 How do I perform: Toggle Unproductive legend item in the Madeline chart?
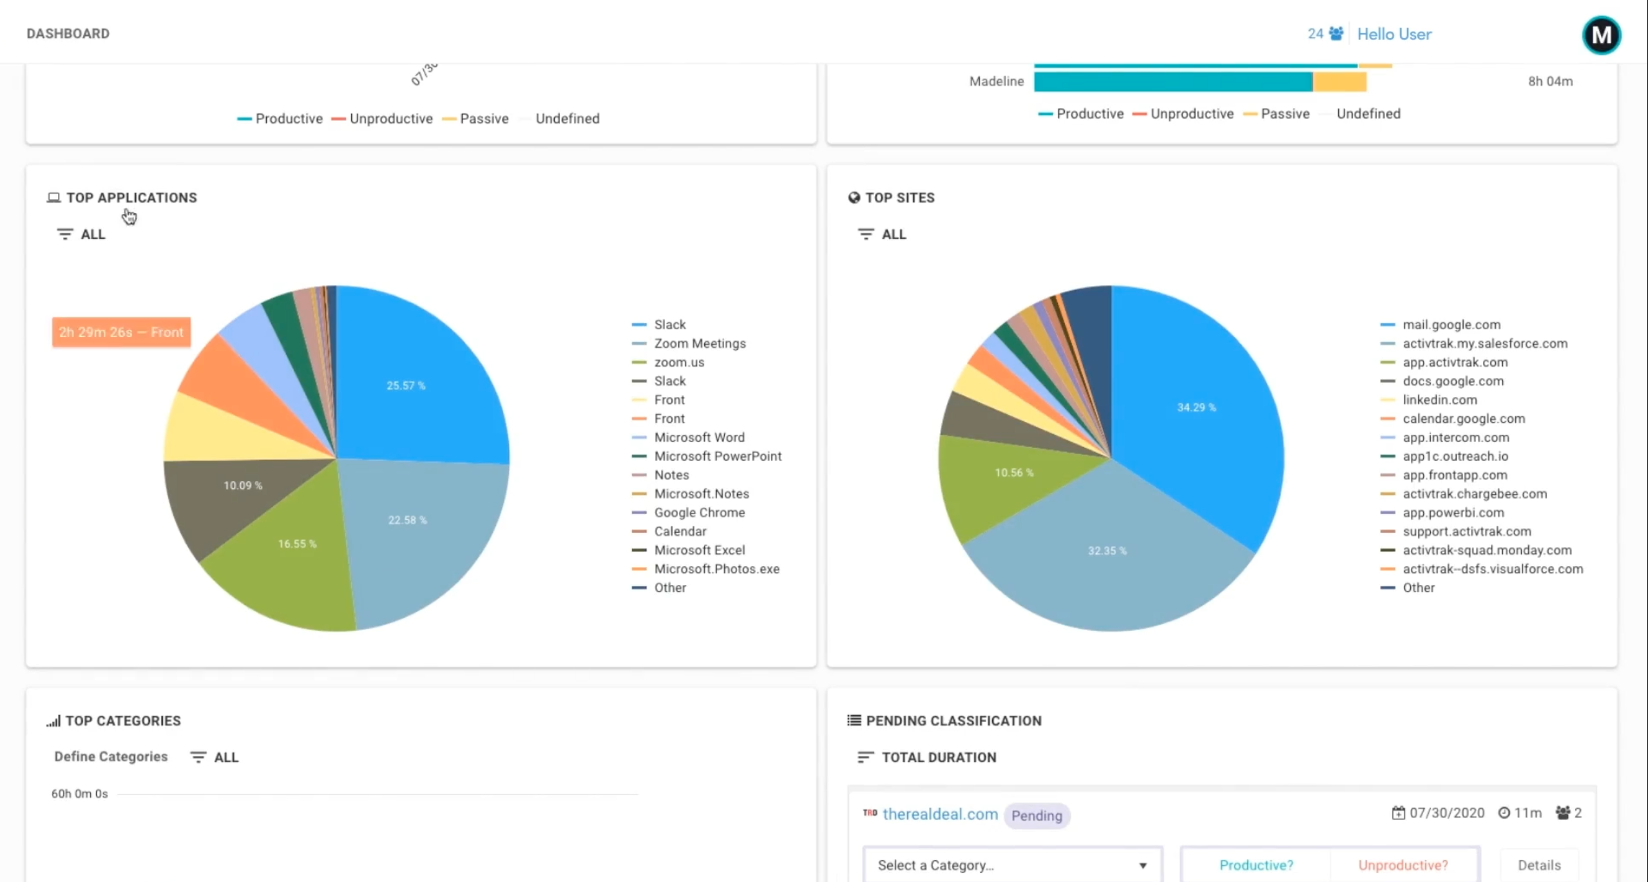[1191, 114]
